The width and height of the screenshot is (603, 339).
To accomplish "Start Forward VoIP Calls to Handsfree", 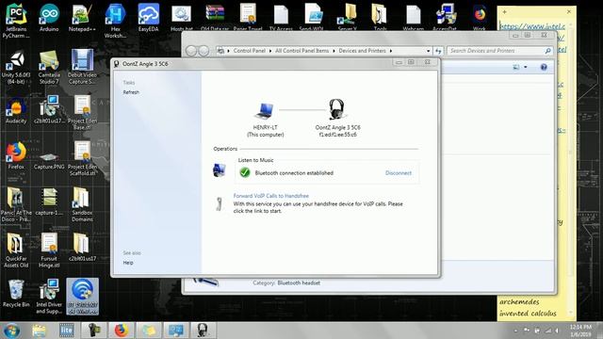I will (270, 196).
